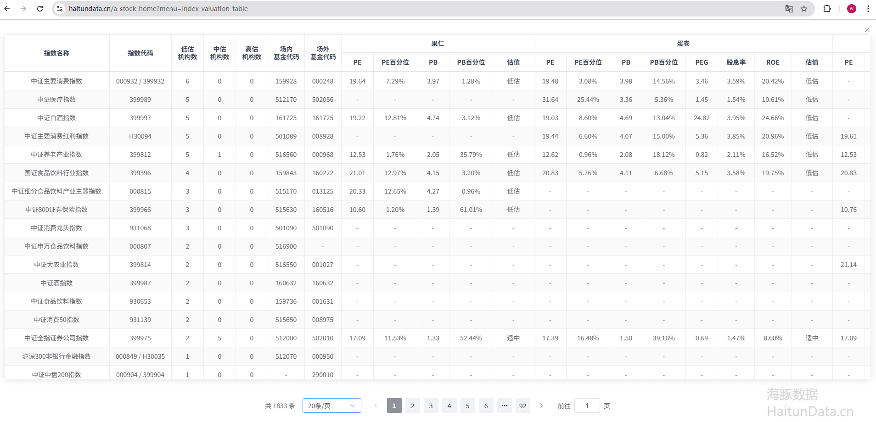Bookmark this page with star icon
The height and width of the screenshot is (422, 876).
[x=804, y=9]
